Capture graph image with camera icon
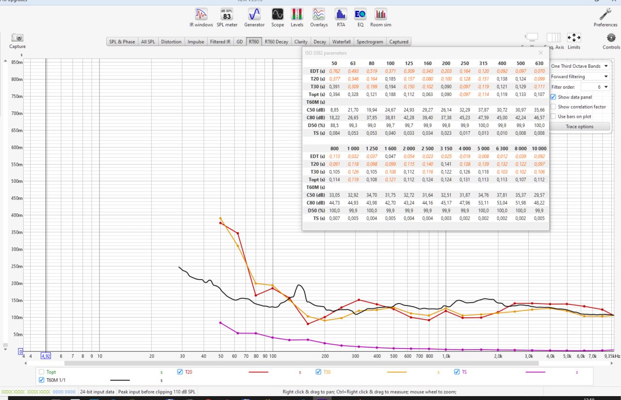 point(17,41)
